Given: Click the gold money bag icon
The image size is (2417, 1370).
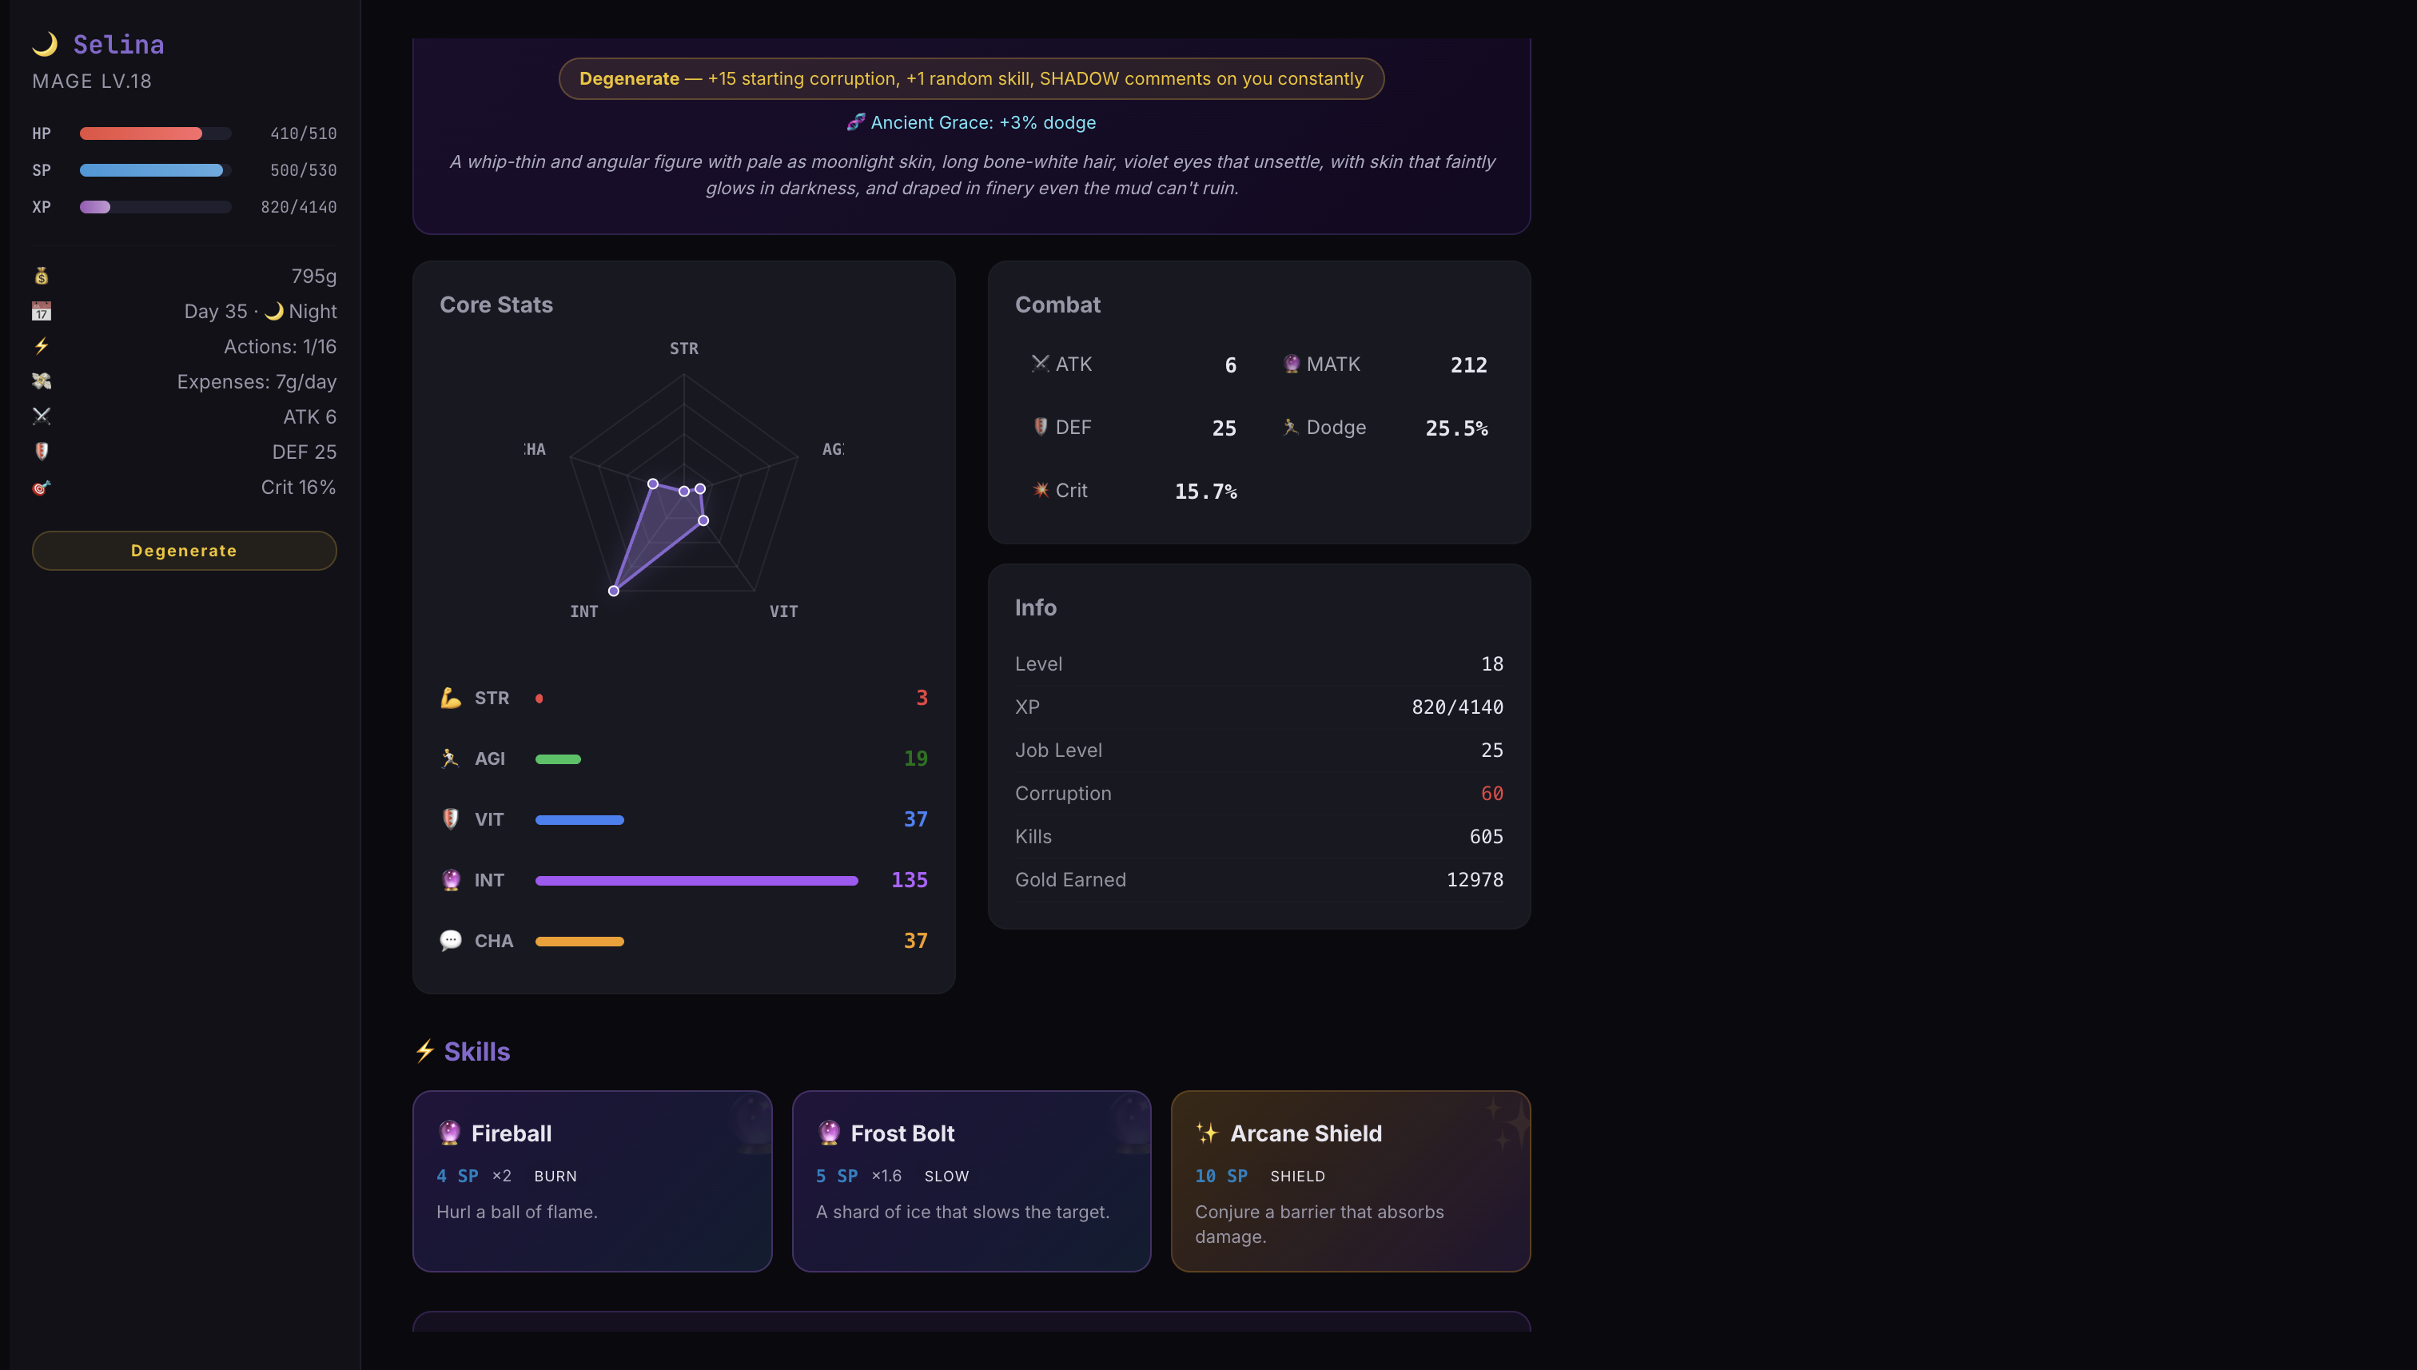Looking at the screenshot, I should pyautogui.click(x=42, y=276).
